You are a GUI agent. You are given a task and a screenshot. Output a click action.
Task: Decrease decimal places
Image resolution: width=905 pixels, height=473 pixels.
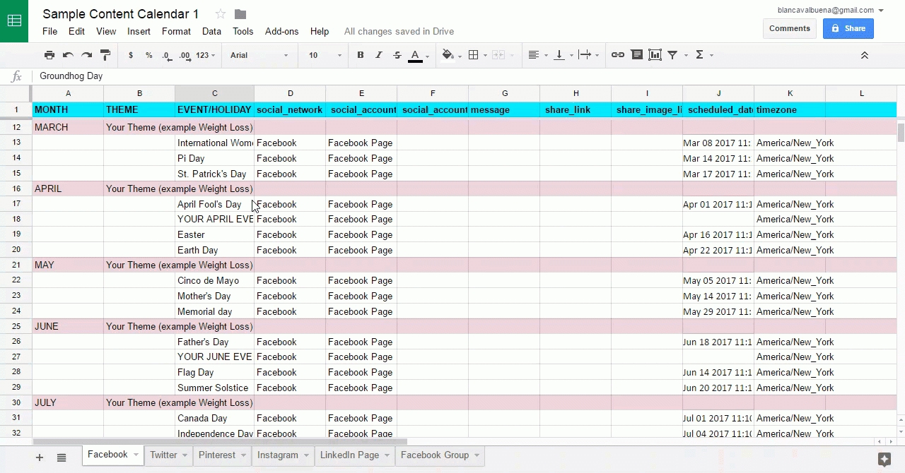tap(167, 55)
